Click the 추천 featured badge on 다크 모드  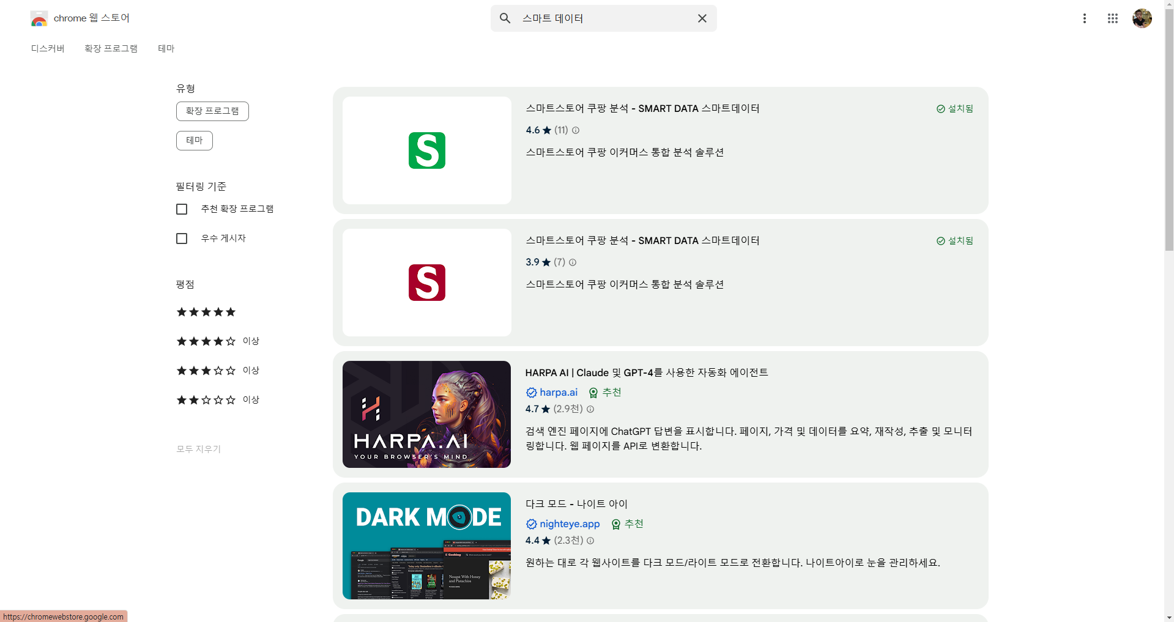click(x=627, y=524)
